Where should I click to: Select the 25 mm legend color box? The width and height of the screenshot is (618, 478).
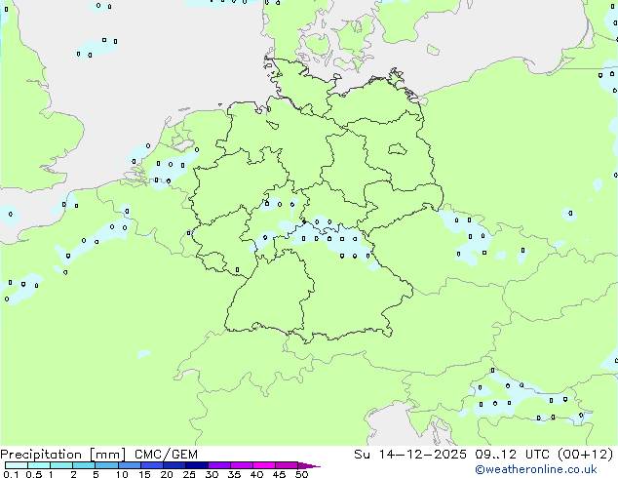(196, 465)
